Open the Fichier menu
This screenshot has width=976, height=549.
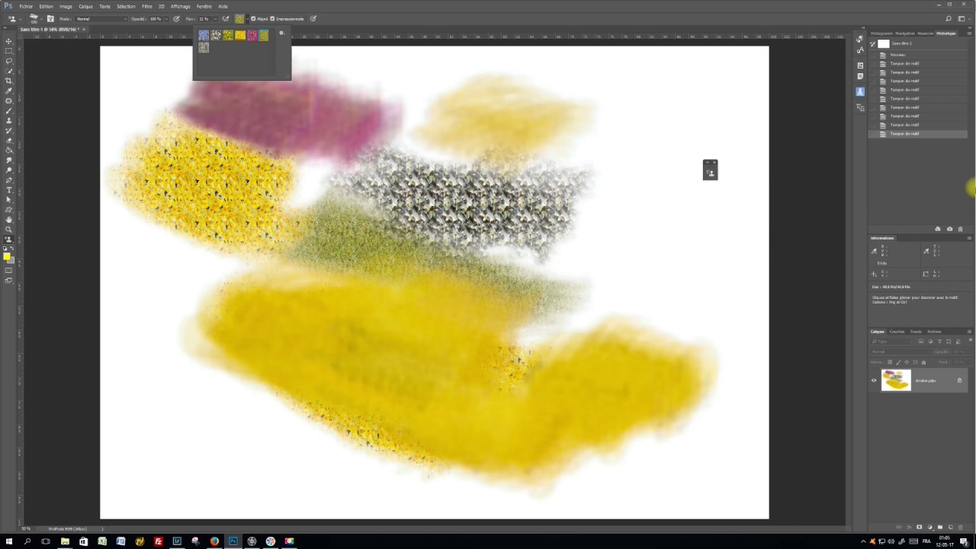(26, 6)
